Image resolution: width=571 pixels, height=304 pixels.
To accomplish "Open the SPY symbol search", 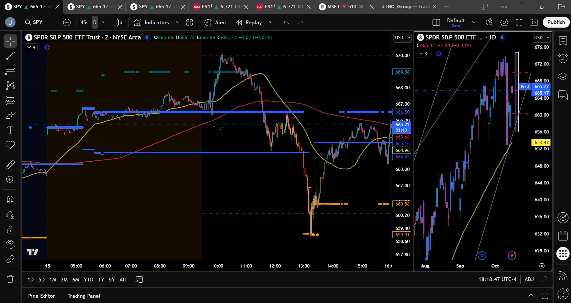I will [x=34, y=22].
